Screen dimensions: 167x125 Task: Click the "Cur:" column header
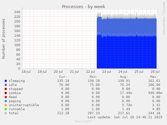point(63,77)
